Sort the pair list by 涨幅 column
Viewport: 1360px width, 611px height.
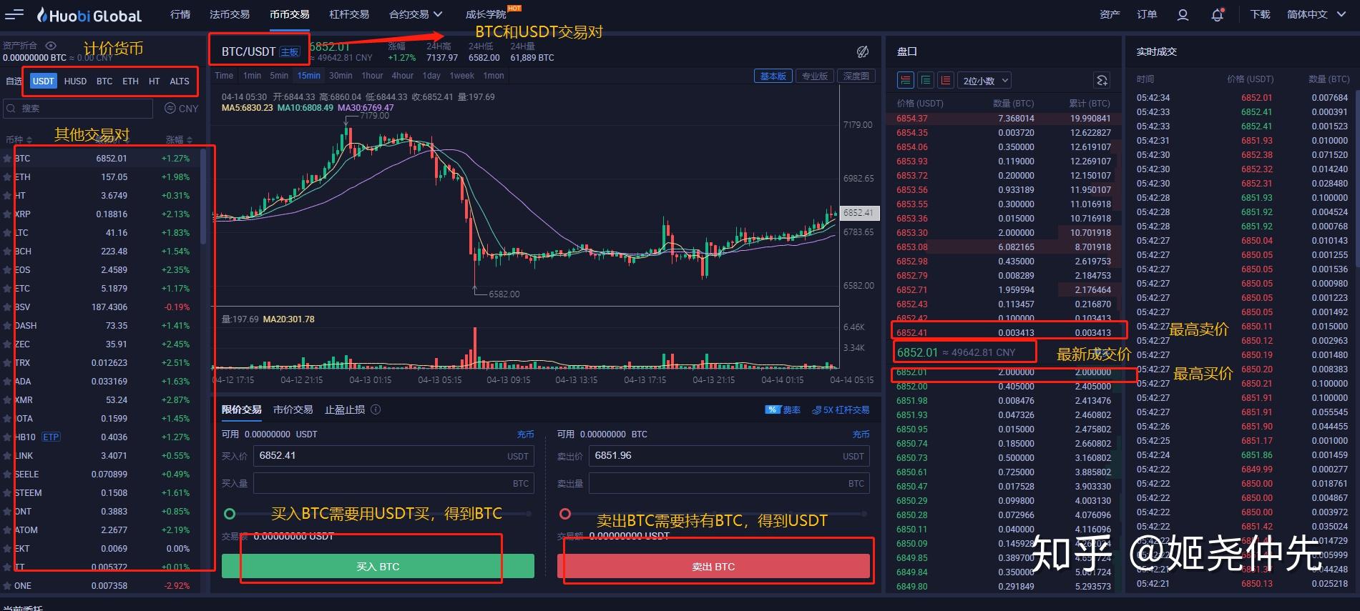[x=179, y=140]
